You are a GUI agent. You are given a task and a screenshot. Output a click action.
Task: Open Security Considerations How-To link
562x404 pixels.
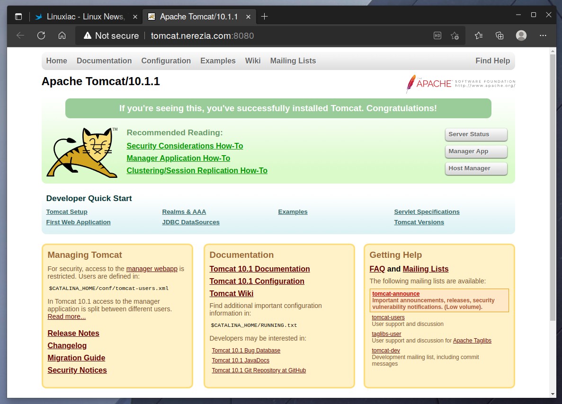[x=185, y=146]
